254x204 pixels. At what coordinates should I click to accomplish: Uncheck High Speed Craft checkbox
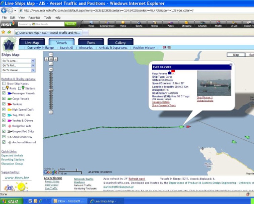coord(4,109)
